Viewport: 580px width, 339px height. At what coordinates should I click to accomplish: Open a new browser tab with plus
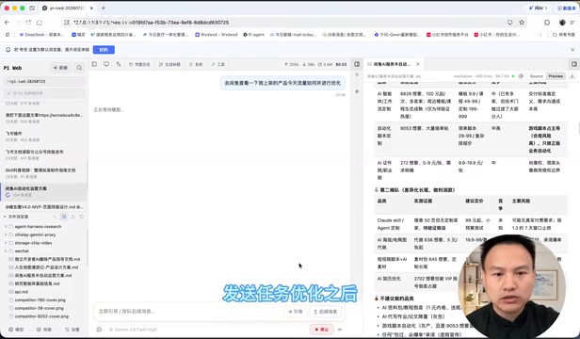pos(104,8)
